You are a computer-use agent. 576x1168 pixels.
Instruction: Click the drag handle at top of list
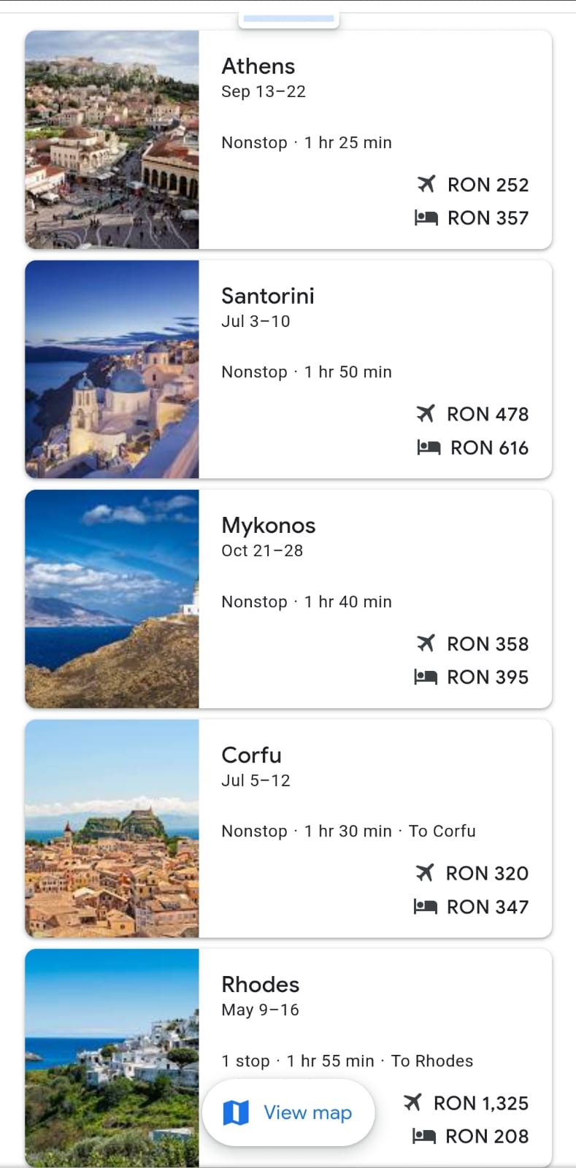[288, 18]
